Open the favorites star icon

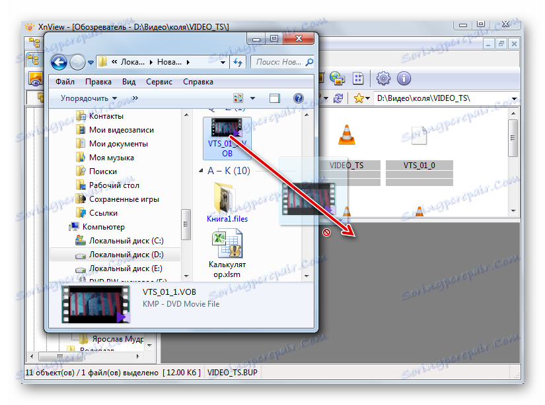pyautogui.click(x=358, y=98)
